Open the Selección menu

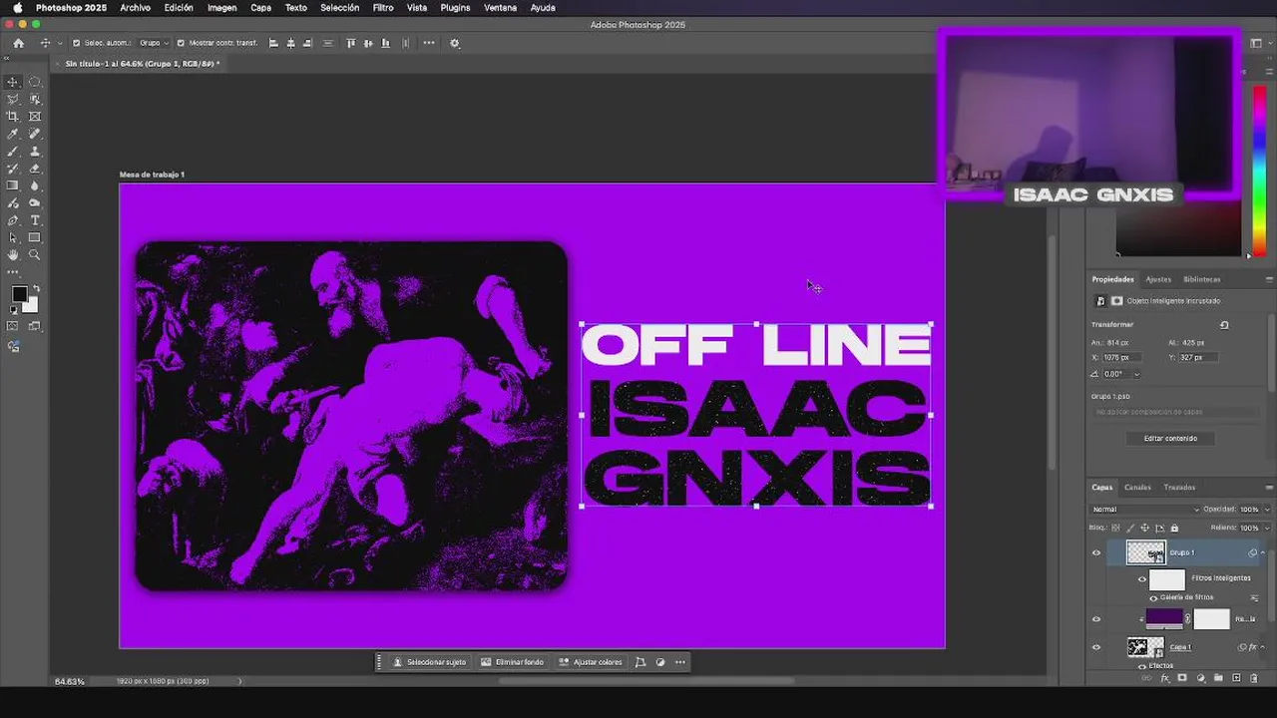click(339, 8)
